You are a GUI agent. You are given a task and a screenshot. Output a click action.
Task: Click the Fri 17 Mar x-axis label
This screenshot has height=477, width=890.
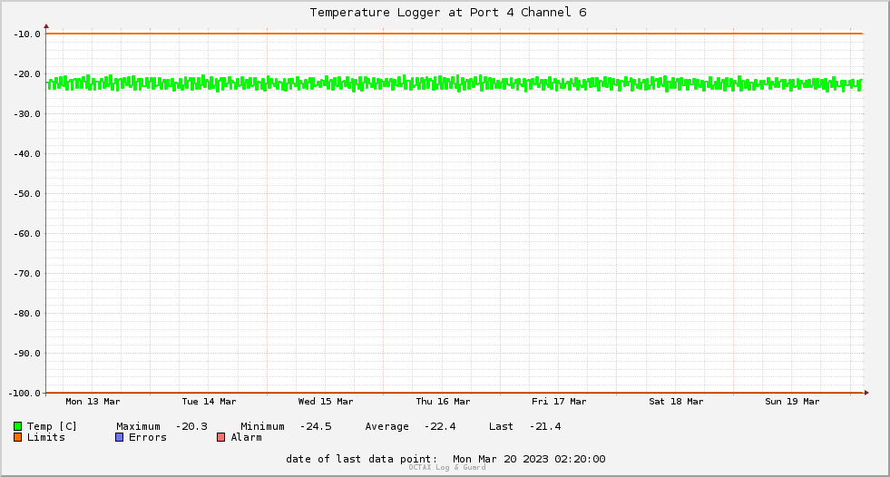click(559, 402)
